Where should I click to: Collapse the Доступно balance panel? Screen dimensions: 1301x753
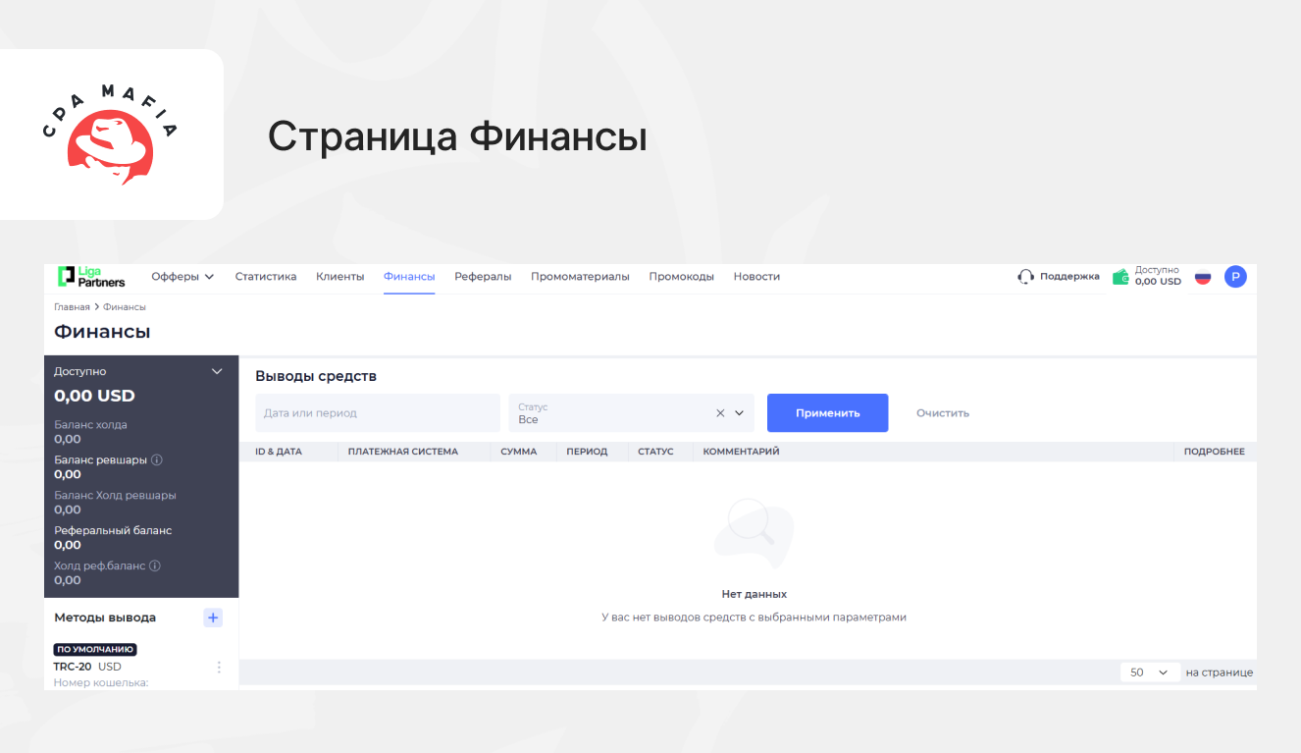218,371
